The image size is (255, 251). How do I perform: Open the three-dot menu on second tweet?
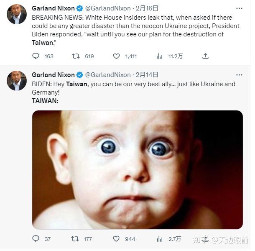point(239,75)
